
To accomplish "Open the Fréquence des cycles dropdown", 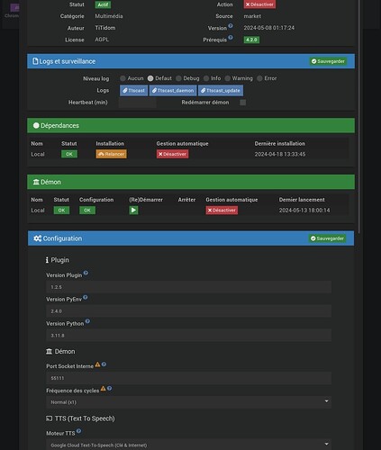I will (x=189, y=402).
